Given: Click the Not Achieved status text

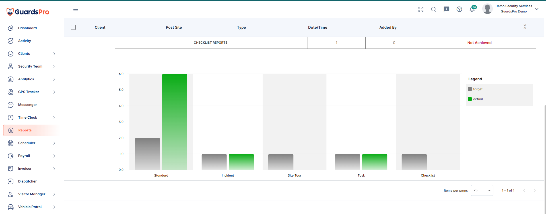Looking at the screenshot, I should click(x=479, y=43).
